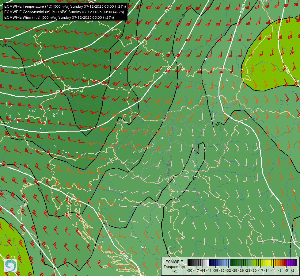
Task: Click the rightmost dark purple legend swatch
Action: [296, 263]
